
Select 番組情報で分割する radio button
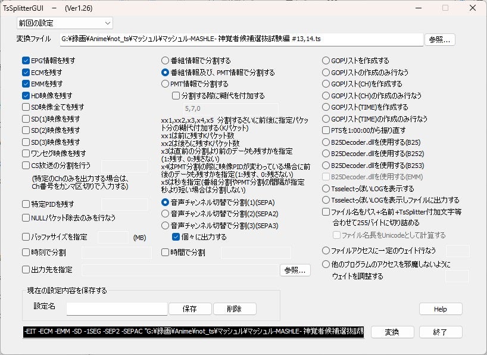pos(165,61)
